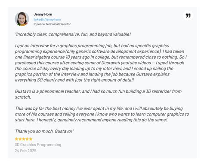Viewport: 204px width, 166px height.
Task: Click the "Gustavo is a phenomenal teacher" sentence
Action: [x=98, y=94]
